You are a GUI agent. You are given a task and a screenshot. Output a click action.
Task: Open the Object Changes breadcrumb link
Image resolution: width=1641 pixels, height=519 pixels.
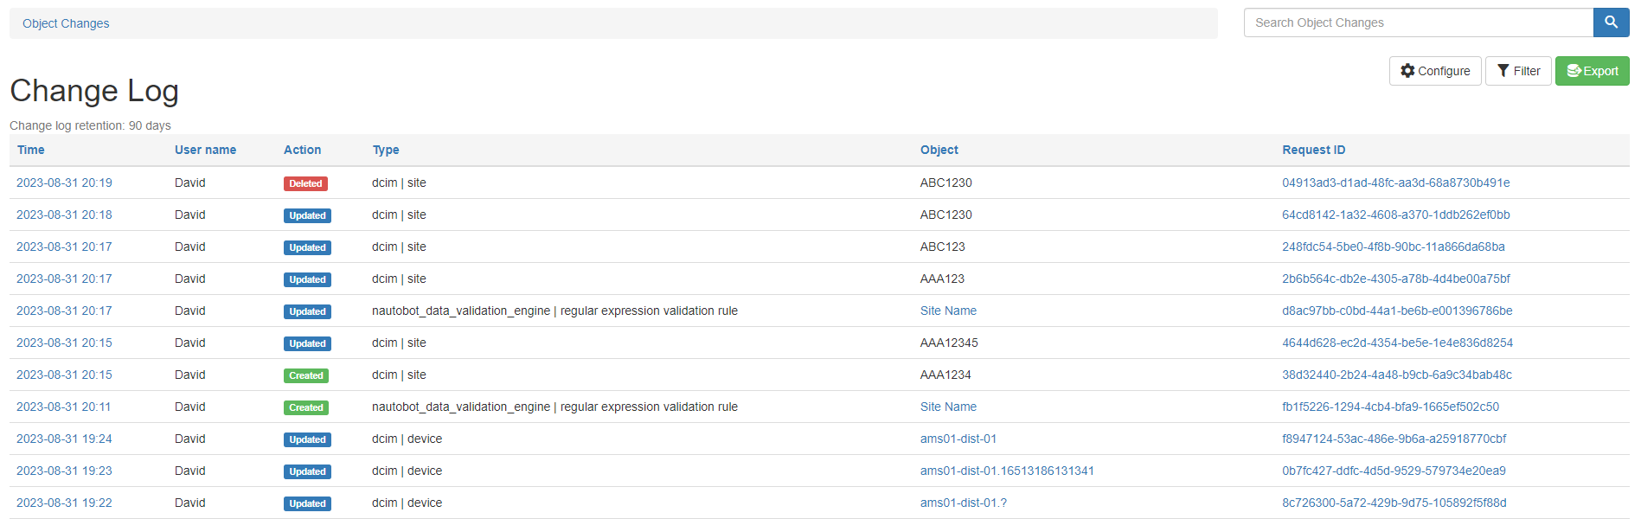pos(66,23)
